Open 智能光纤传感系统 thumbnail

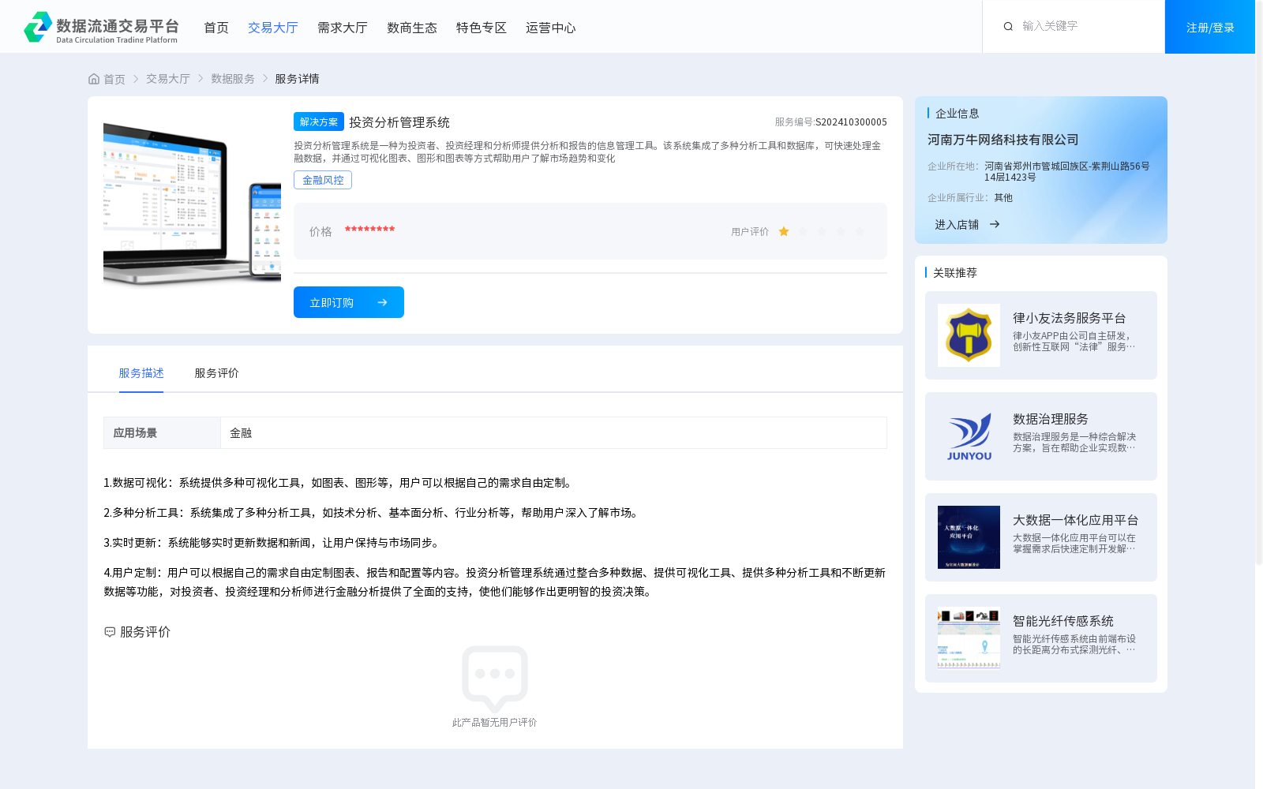pos(969,638)
